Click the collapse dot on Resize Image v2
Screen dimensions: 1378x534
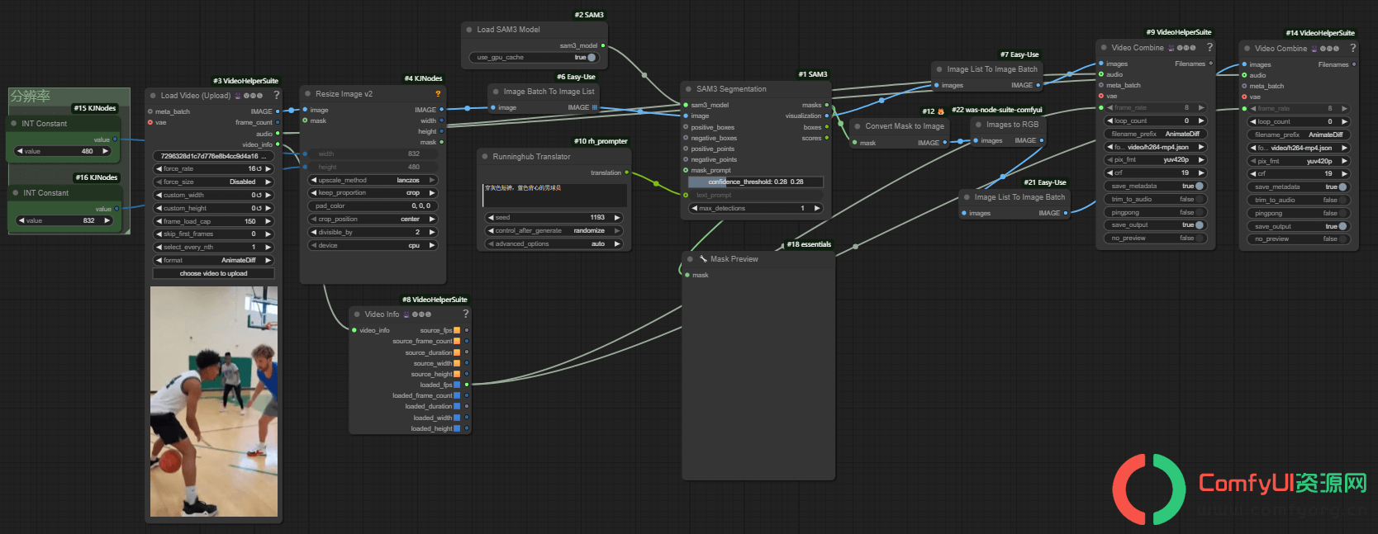pos(307,94)
